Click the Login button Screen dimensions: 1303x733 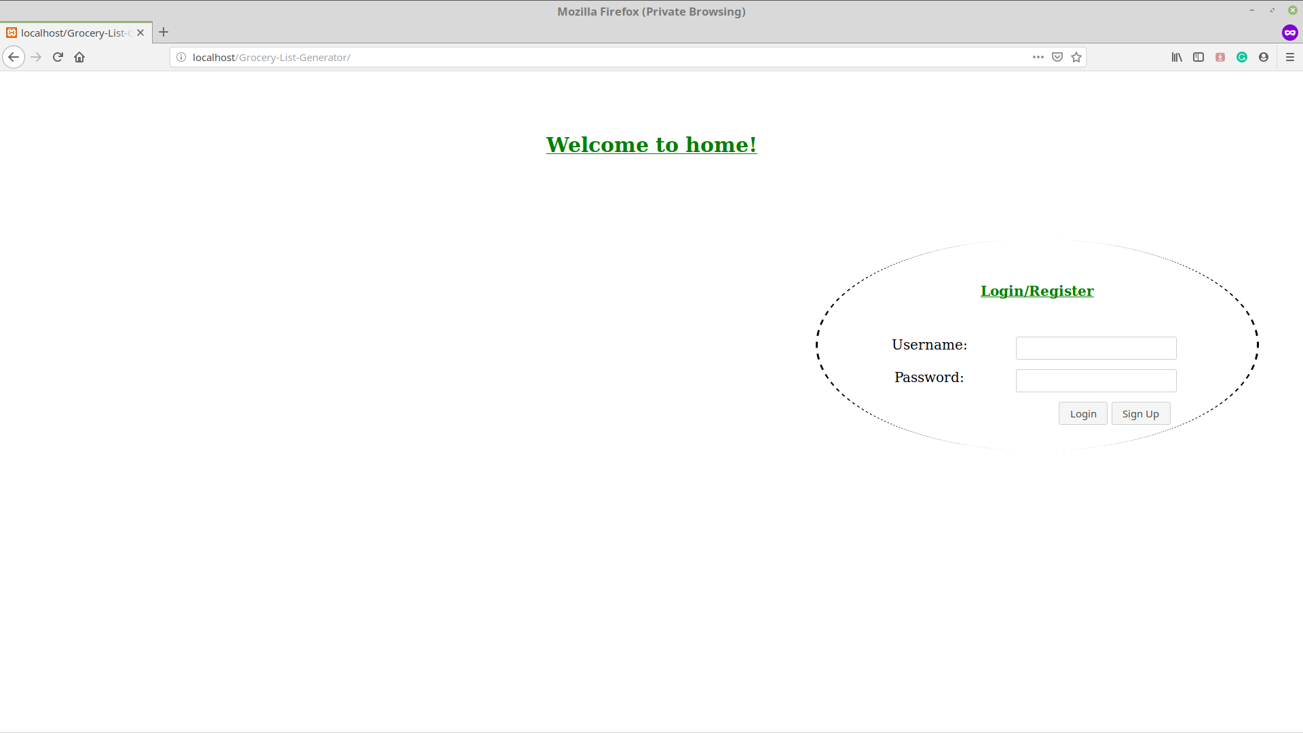click(x=1082, y=413)
